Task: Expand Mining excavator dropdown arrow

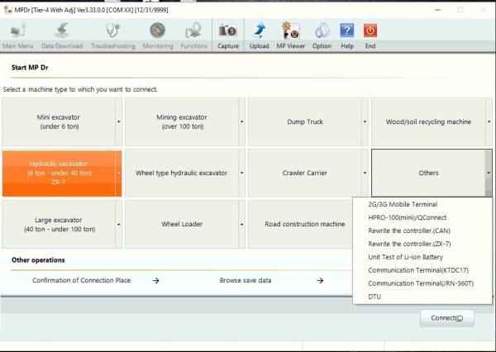Action: tap(241, 121)
